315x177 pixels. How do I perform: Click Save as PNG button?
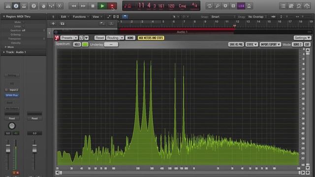coord(236,44)
